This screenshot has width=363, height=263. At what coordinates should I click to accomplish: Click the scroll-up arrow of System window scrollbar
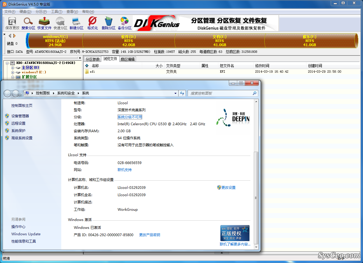coord(256,102)
